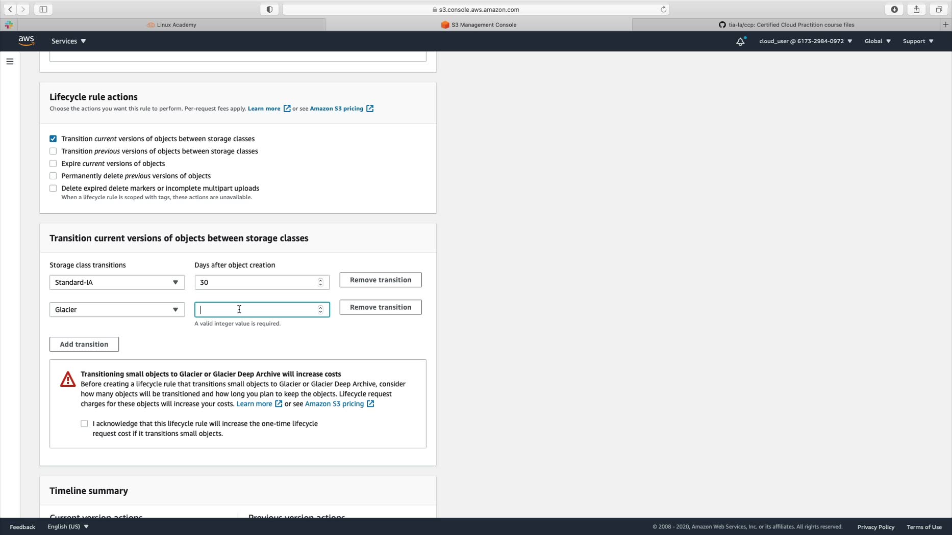Check Delete expired delete markers option
The width and height of the screenshot is (952, 535).
click(53, 189)
